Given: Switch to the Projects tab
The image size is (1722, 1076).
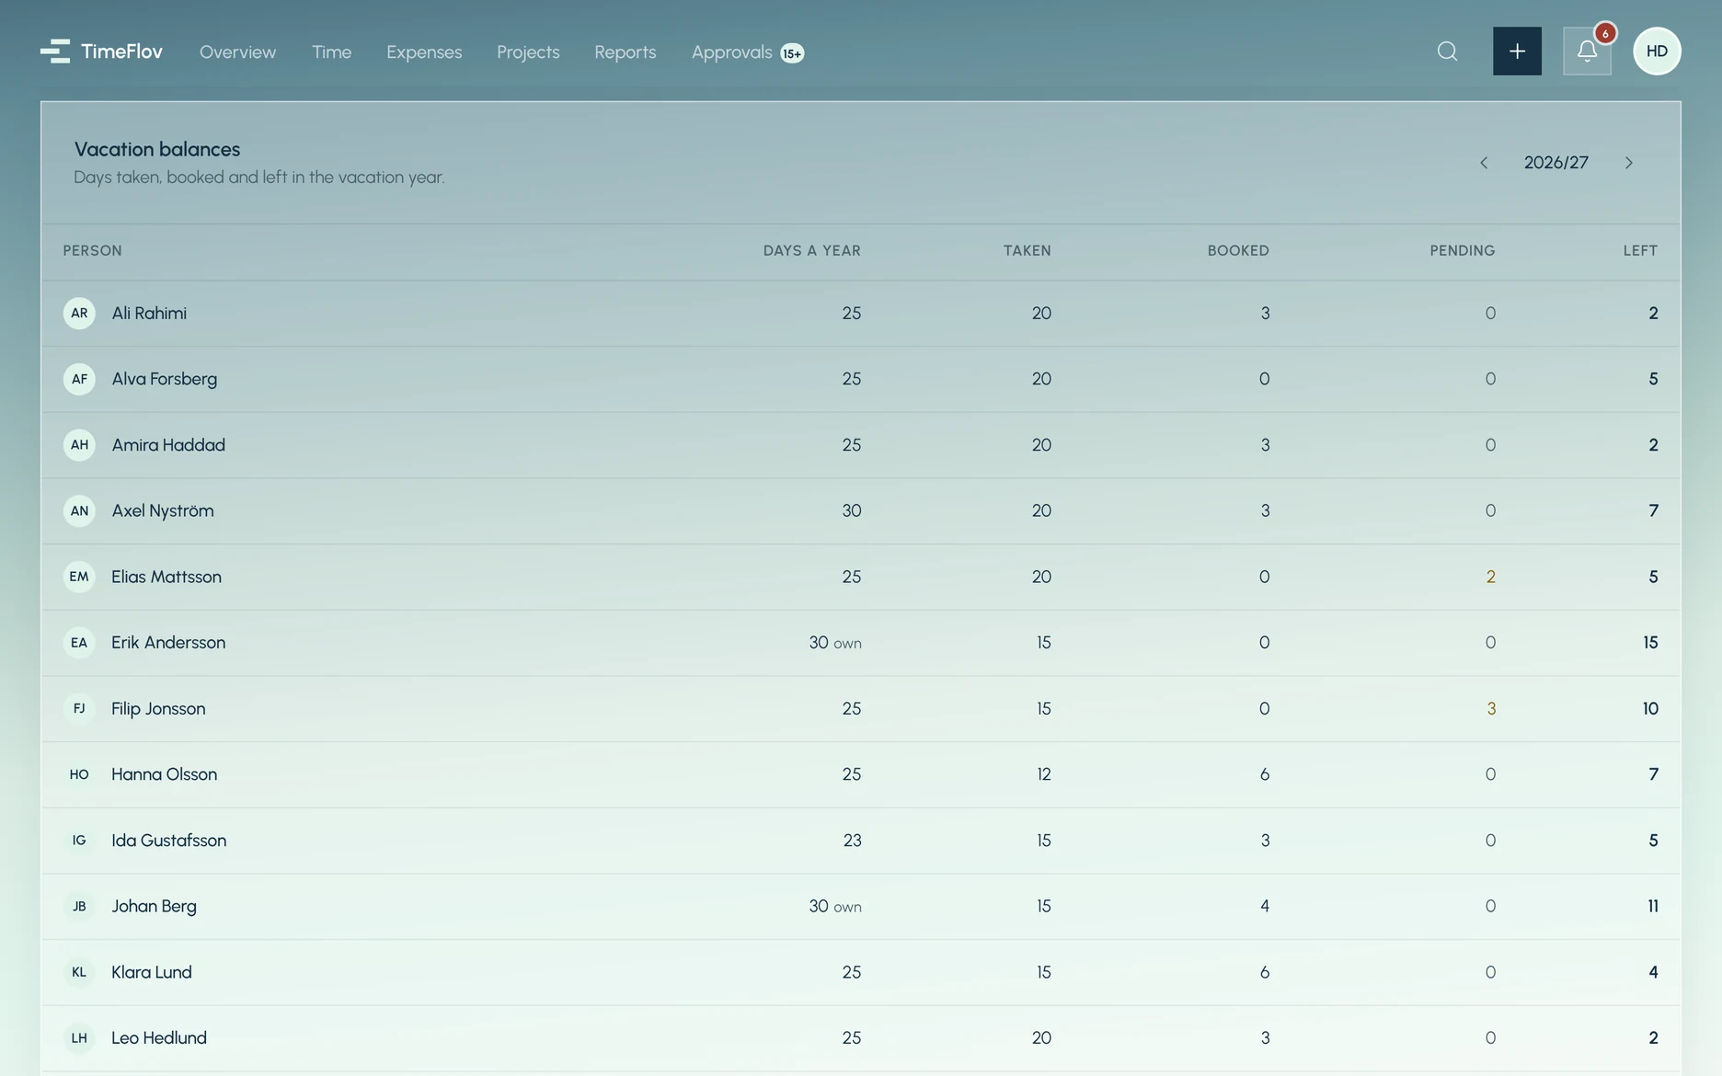Looking at the screenshot, I should (x=528, y=52).
